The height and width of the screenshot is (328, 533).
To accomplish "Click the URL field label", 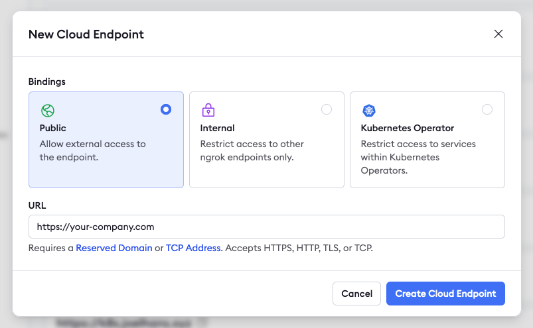I will click(37, 205).
